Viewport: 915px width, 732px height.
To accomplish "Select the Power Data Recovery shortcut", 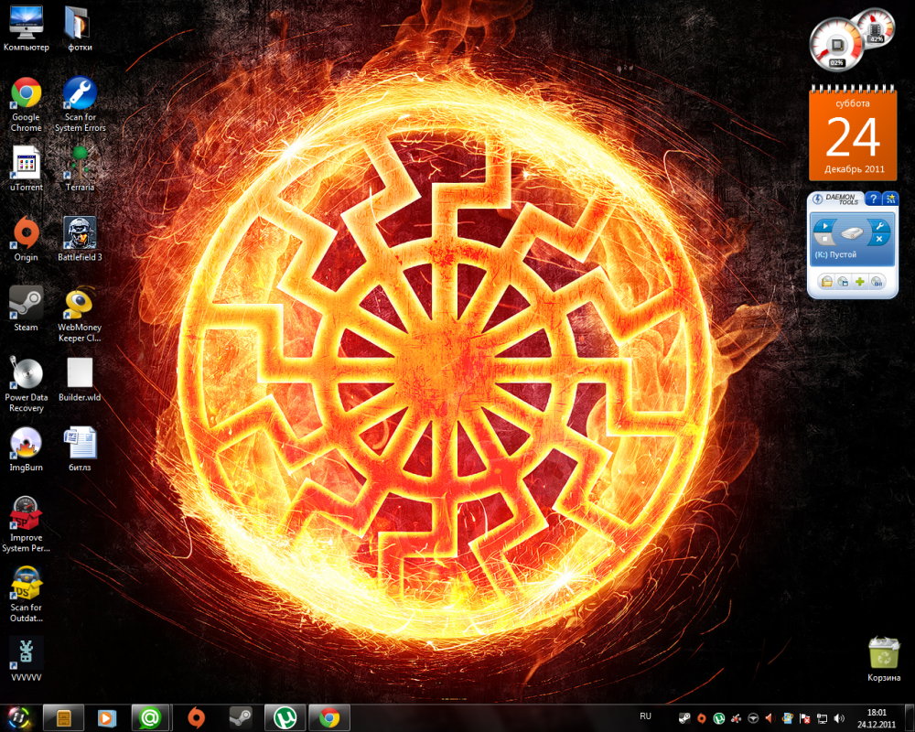I will 26,384.
